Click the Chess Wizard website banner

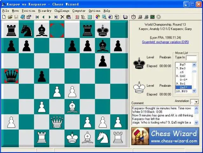click(x=165, y=136)
